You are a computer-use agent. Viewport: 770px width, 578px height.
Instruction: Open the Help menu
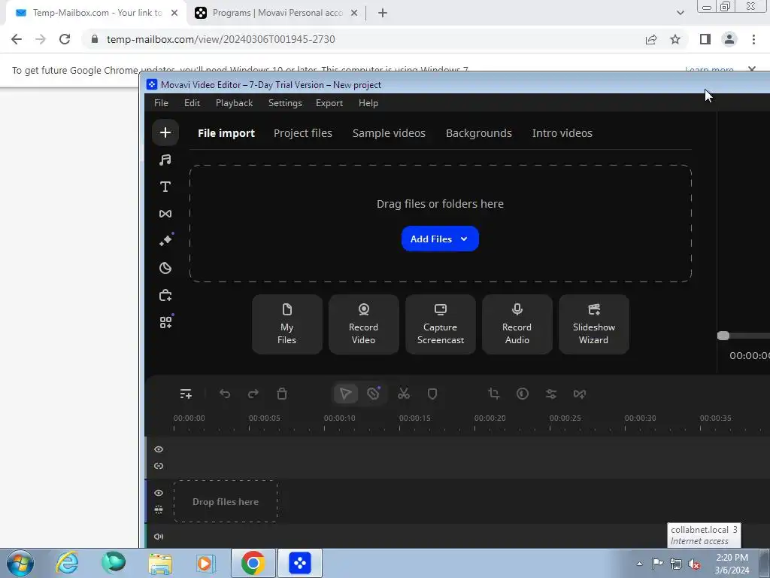pos(368,103)
